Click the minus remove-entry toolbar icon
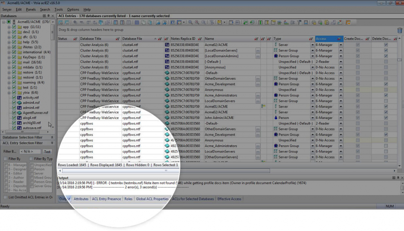 (x=81, y=23)
